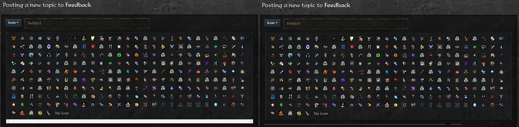
Task: Choose the horse head icon in left grid
Action: [233, 55]
